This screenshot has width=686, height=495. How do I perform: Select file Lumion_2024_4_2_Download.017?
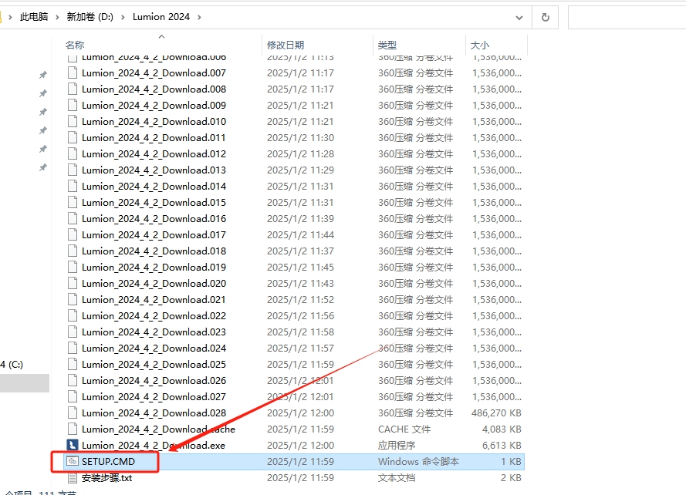click(154, 234)
